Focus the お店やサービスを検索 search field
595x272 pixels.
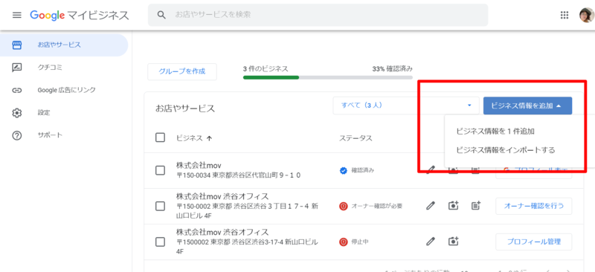click(318, 15)
